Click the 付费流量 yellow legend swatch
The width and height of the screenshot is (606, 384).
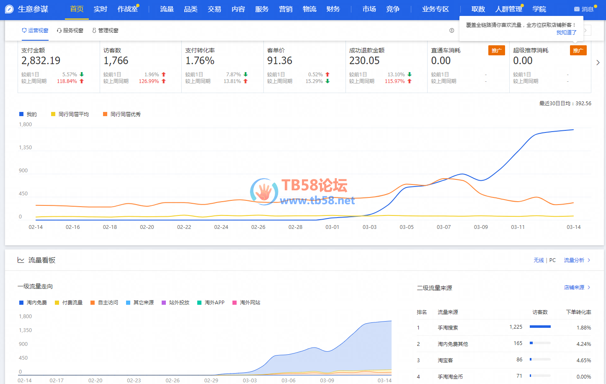click(x=57, y=303)
